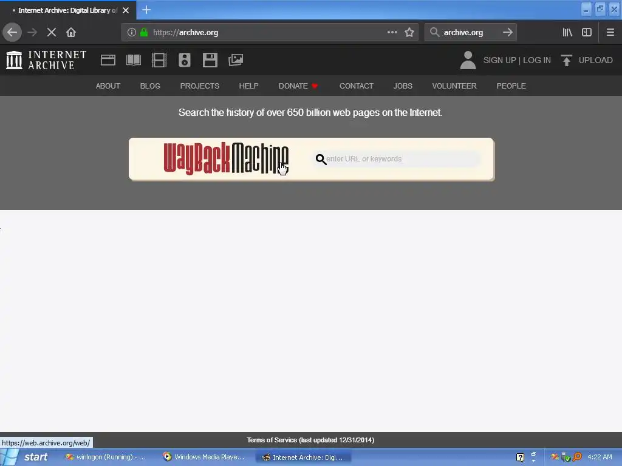Open page actions three-dots menu
Screen dimensions: 622x466
pyautogui.click(x=392, y=33)
